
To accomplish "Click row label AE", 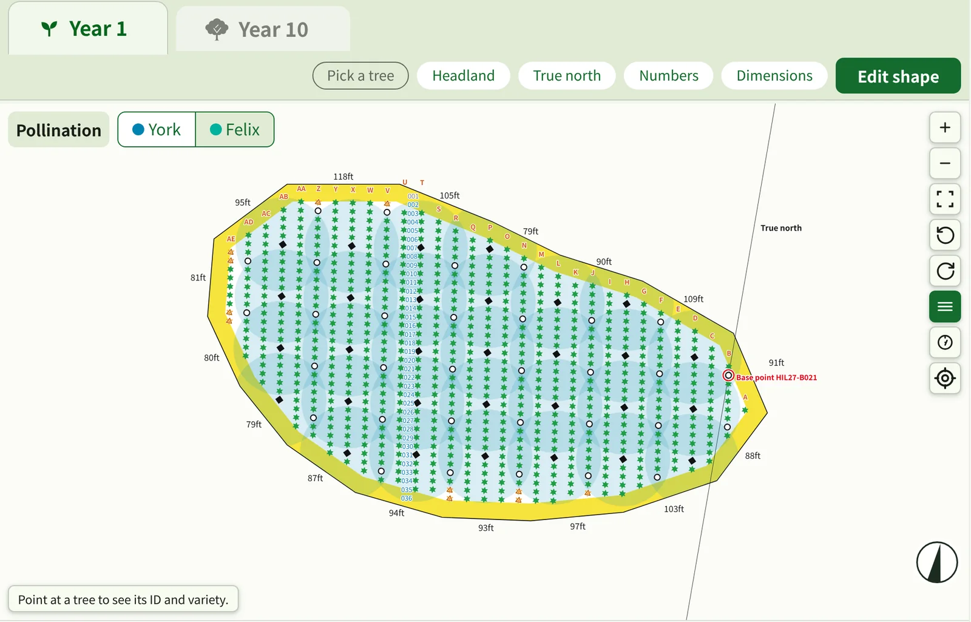I will 231,239.
